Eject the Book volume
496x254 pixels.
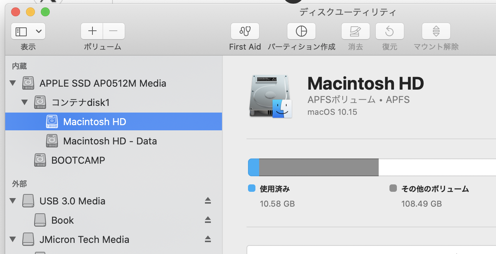tap(208, 220)
